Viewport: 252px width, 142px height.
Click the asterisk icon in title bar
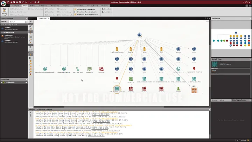click(x=35, y=2)
